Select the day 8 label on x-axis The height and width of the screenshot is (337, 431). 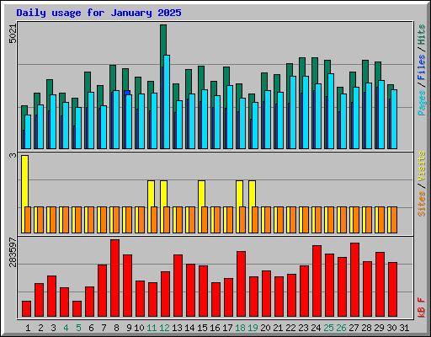(x=116, y=328)
